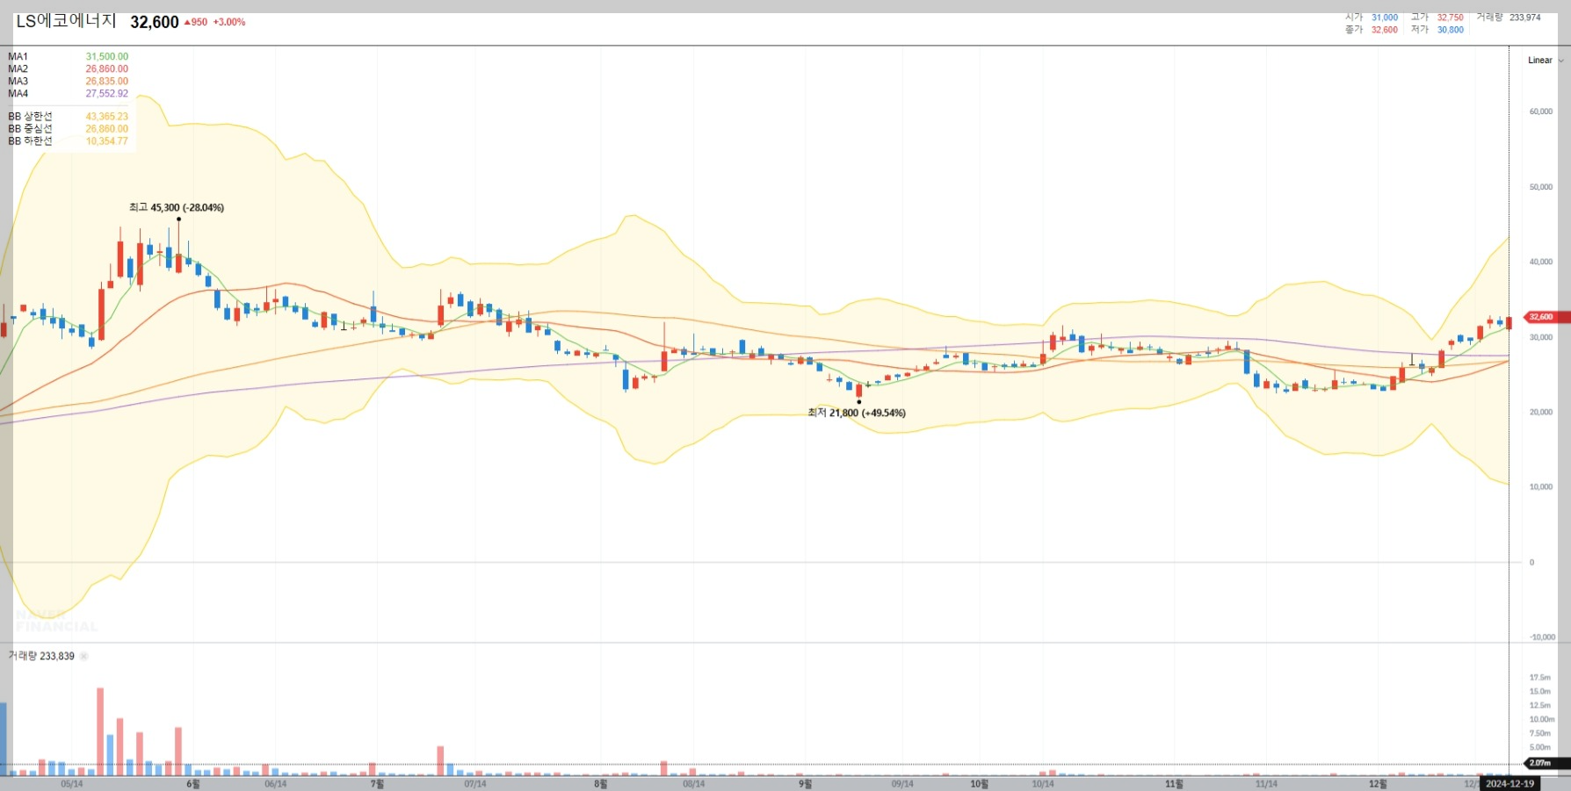Image resolution: width=1571 pixels, height=791 pixels.
Task: Click the 10월 label on time axis
Action: tap(980, 784)
